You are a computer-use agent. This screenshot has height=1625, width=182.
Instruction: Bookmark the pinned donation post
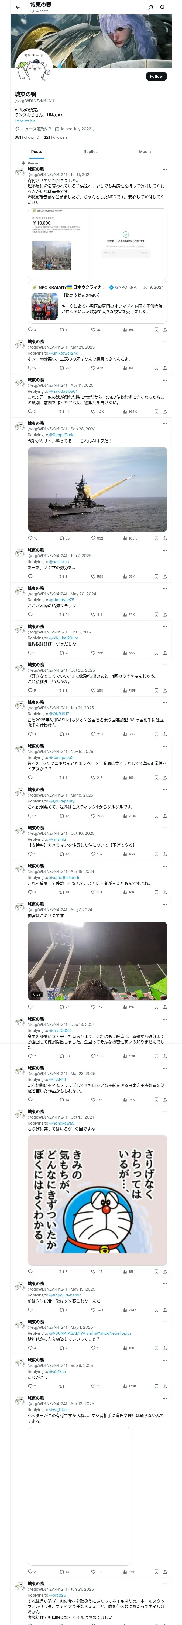(156, 329)
